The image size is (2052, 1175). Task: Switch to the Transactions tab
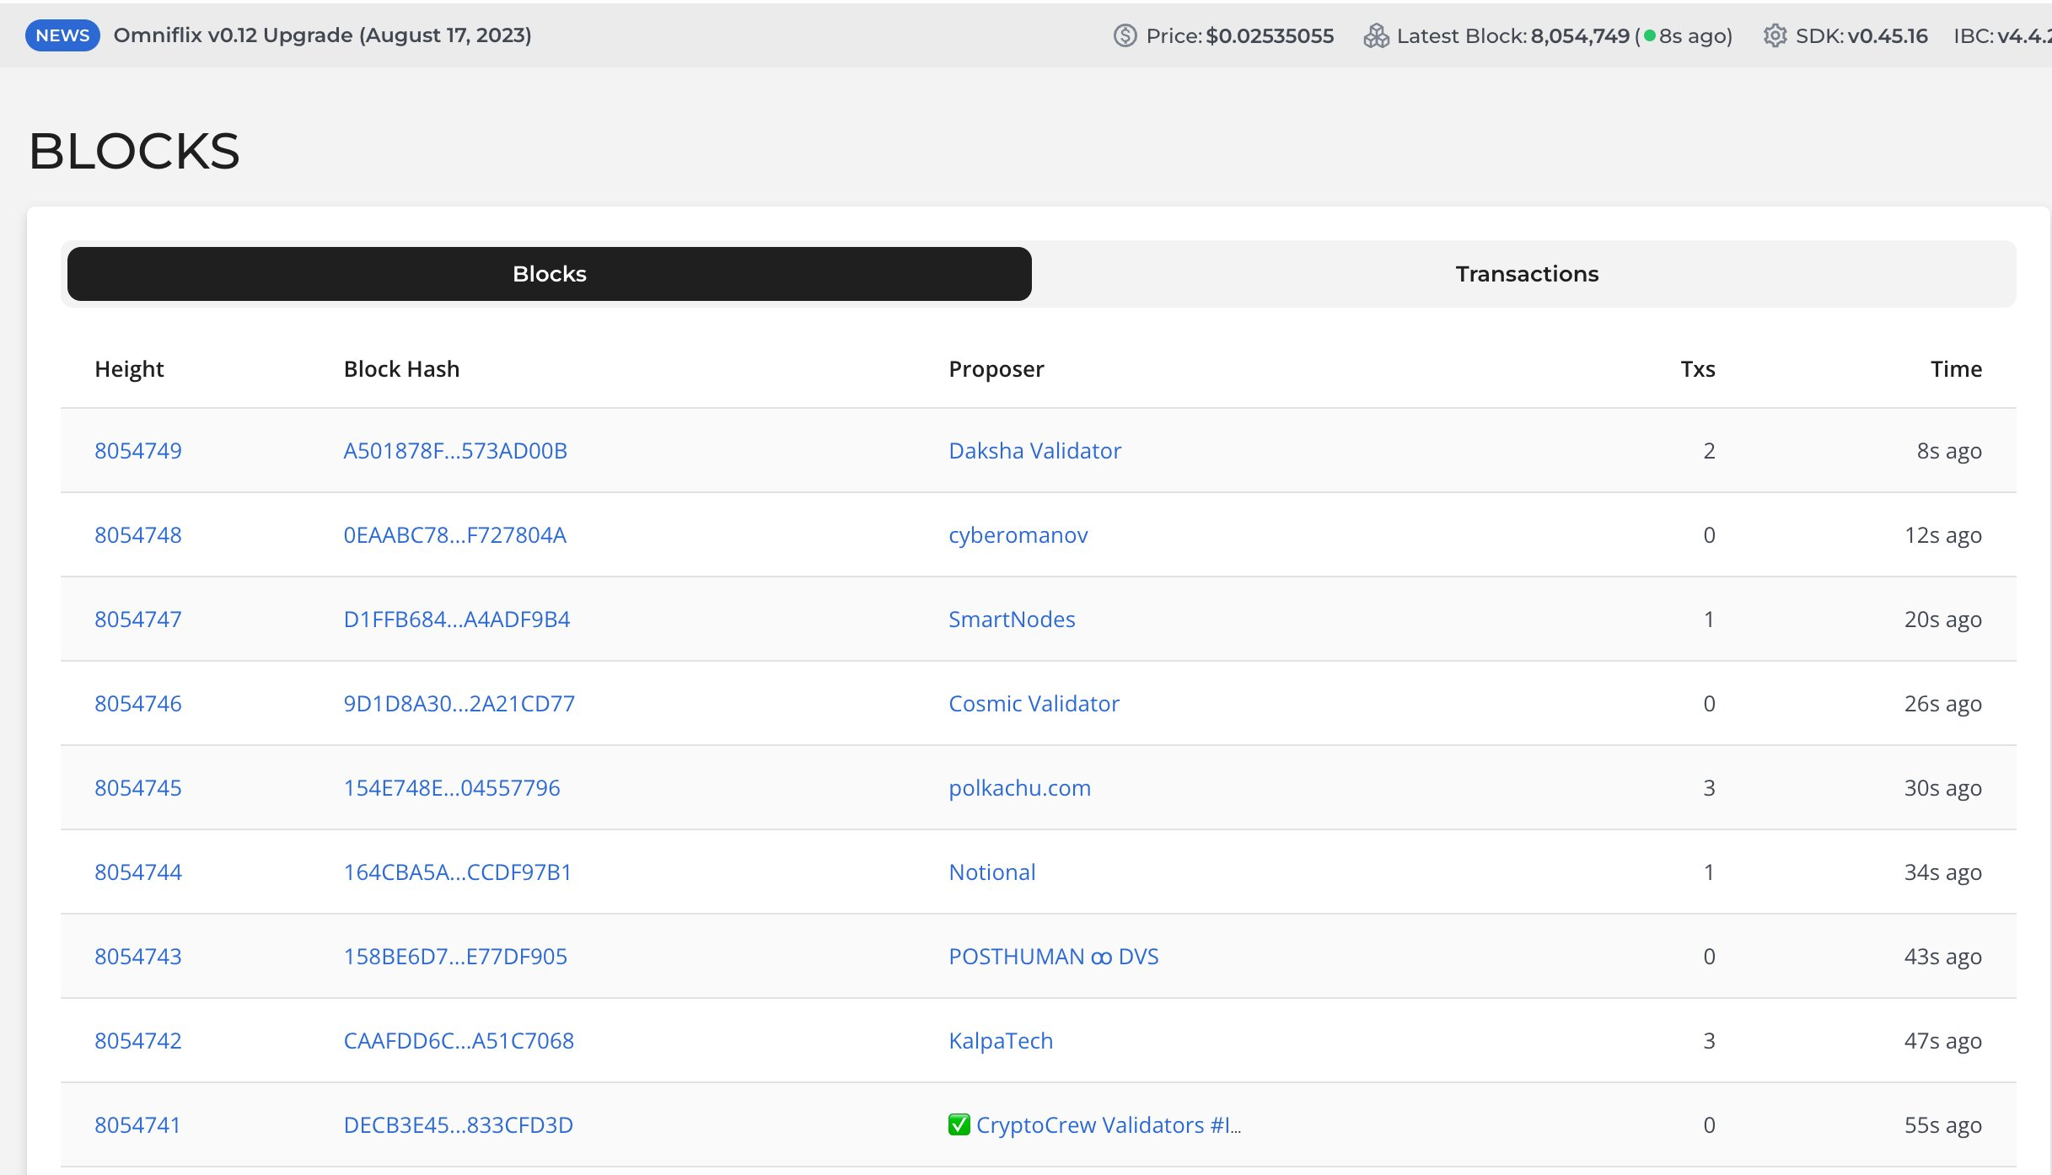pyautogui.click(x=1526, y=274)
